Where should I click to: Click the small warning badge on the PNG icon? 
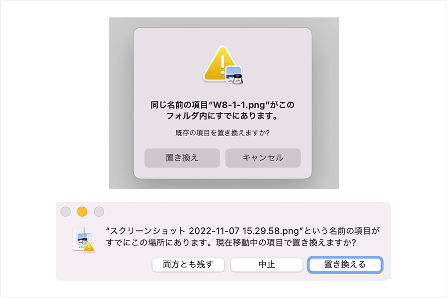click(x=89, y=246)
